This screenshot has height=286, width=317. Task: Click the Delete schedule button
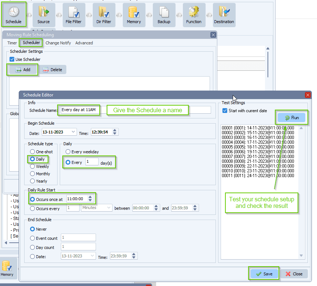tap(52, 70)
